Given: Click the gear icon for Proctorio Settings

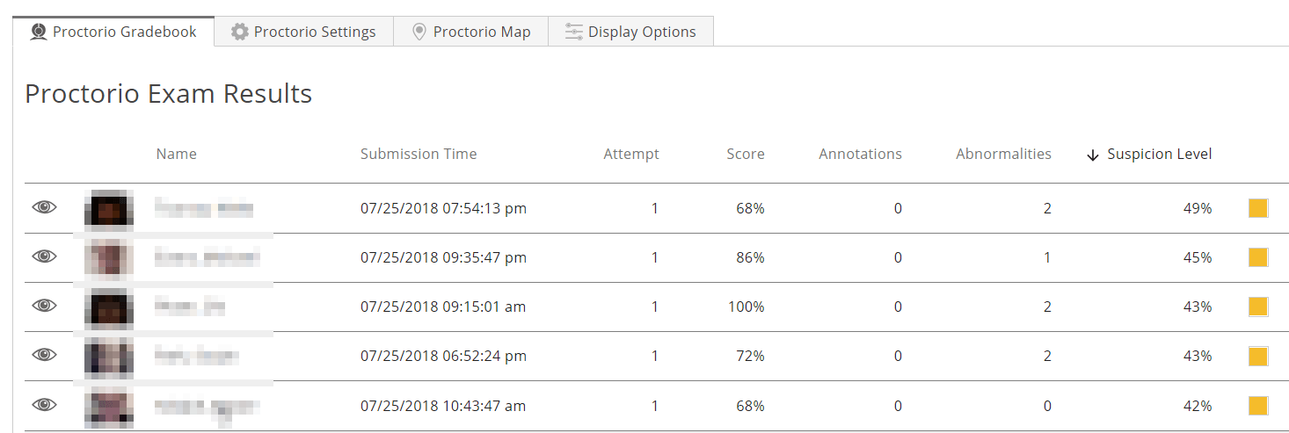Looking at the screenshot, I should click(239, 32).
